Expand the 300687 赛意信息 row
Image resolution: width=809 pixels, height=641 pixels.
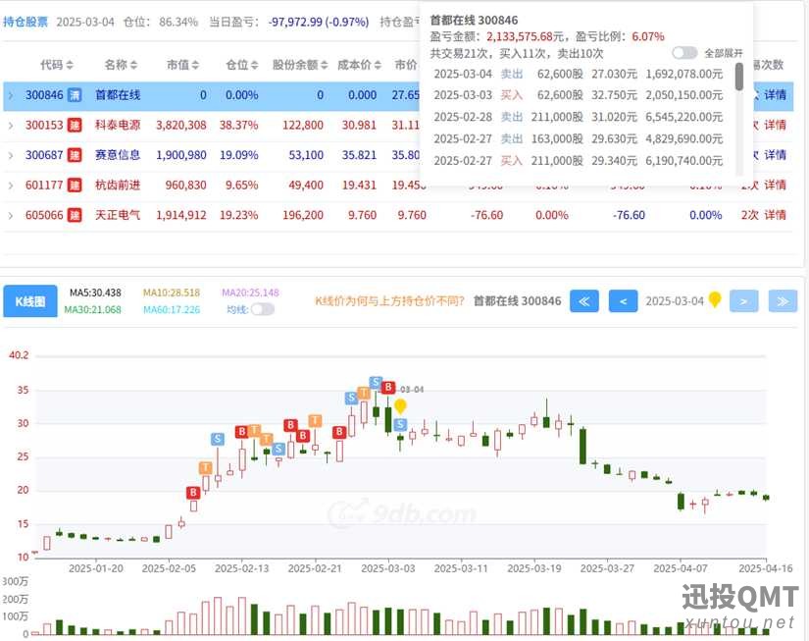tap(11, 155)
